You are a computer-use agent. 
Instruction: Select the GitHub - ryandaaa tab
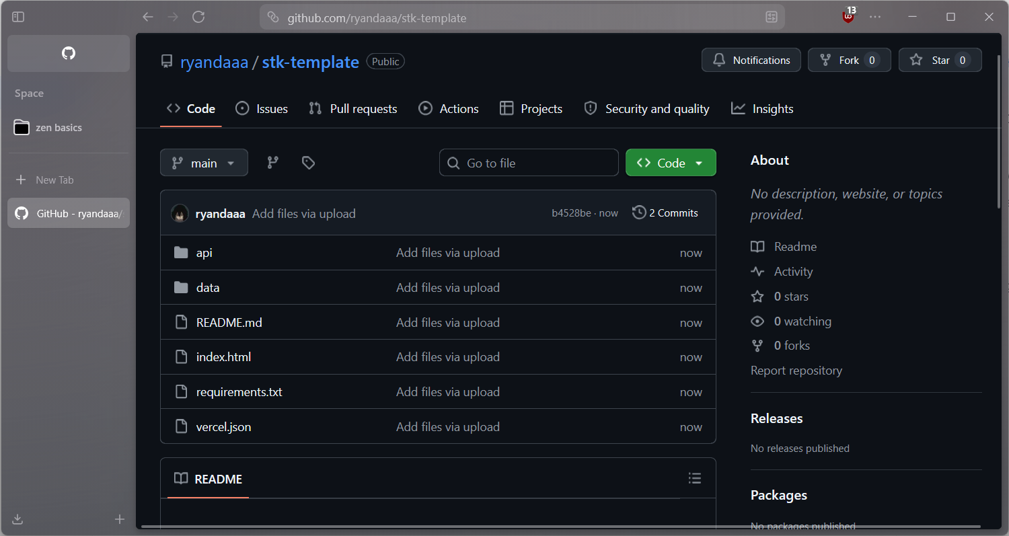[x=69, y=213]
